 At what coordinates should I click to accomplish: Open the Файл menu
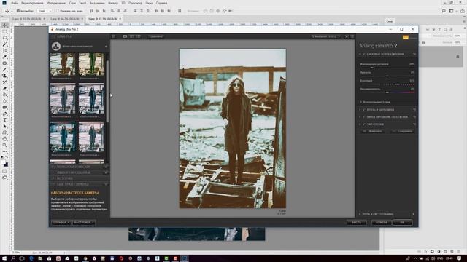pyautogui.click(x=15, y=3)
